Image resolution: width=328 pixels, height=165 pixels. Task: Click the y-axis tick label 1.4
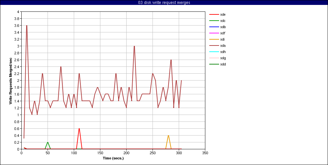pyautogui.click(x=17, y=101)
